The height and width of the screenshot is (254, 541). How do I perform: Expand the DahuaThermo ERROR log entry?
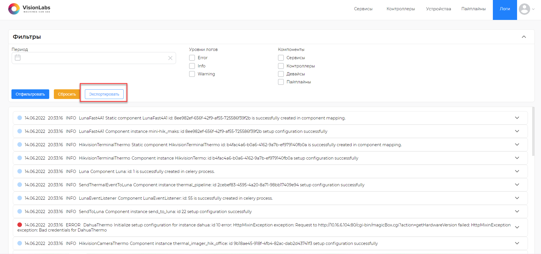click(x=517, y=227)
